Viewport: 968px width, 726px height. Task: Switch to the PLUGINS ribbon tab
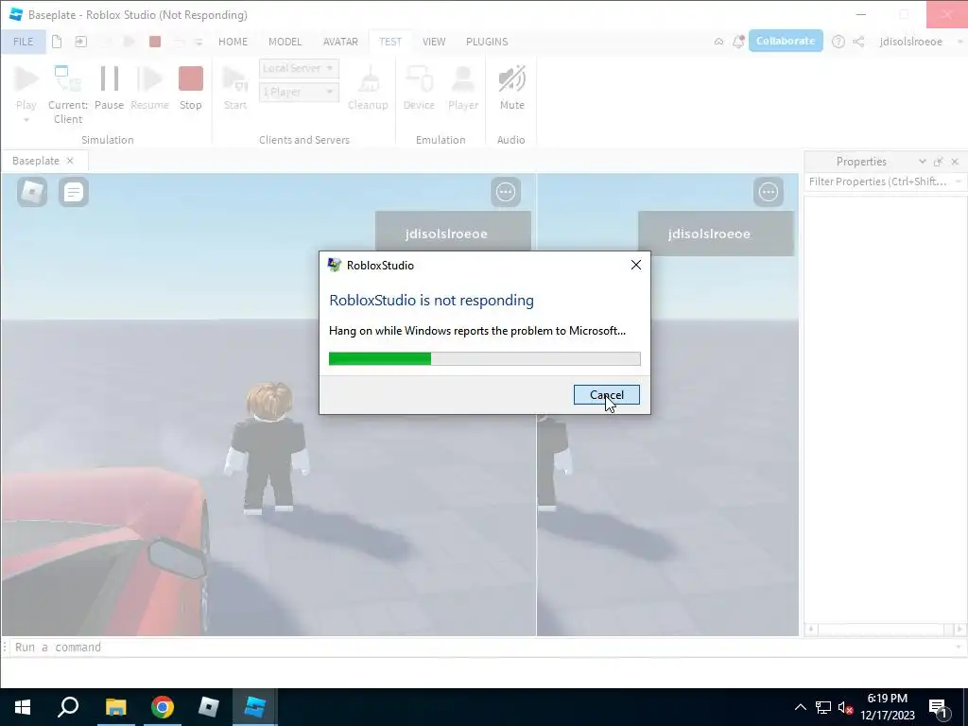[487, 42]
